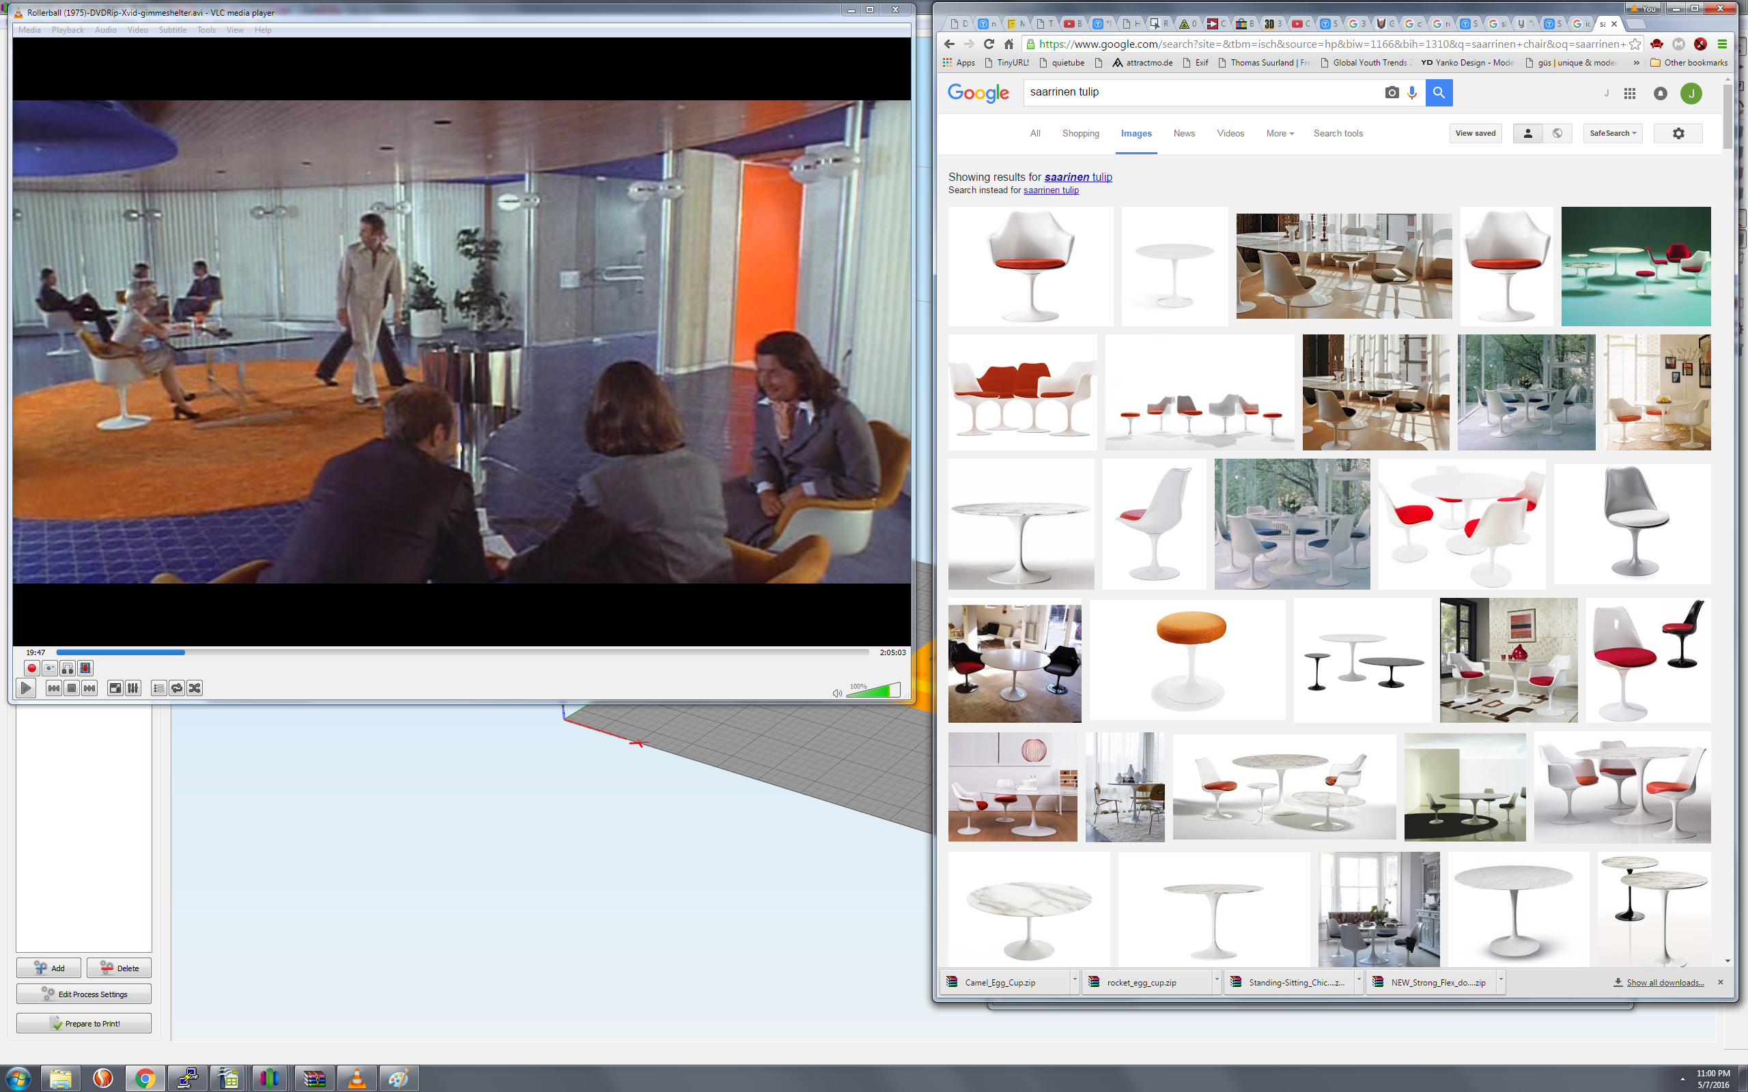Expand the More search tab dropdown
This screenshot has width=1748, height=1092.
click(1279, 134)
